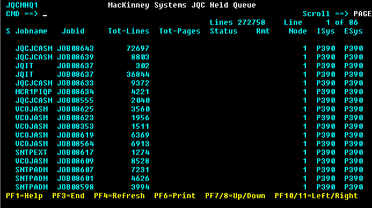The width and height of the screenshot is (372, 208).
Task: Click Tot-Lines value 6369
Action: click(140, 135)
